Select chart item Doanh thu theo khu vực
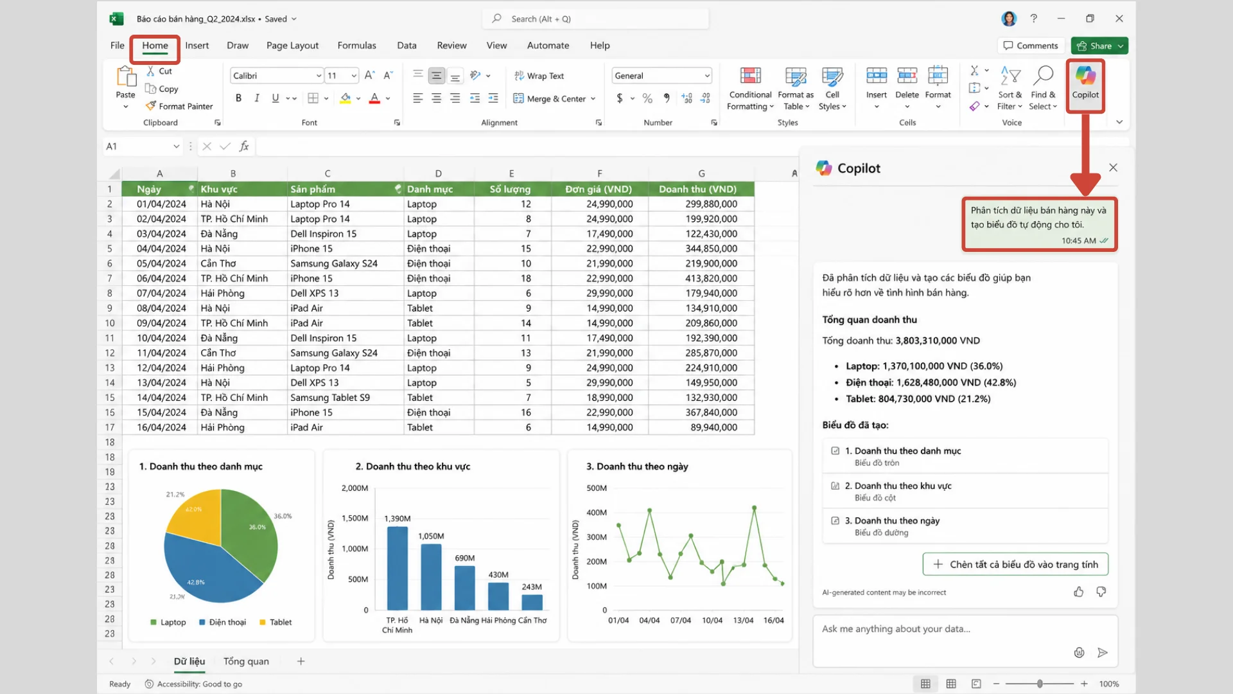The height and width of the screenshot is (694, 1233). point(965,491)
